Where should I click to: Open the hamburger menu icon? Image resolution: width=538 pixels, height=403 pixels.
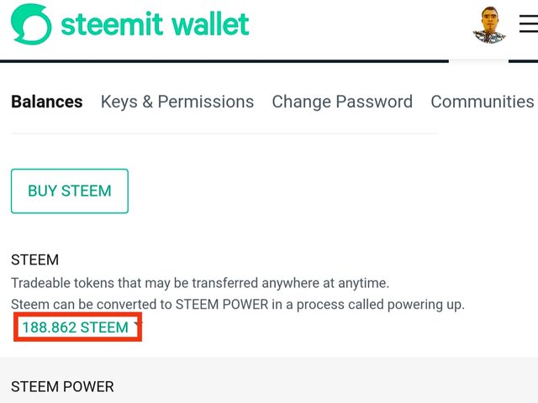coord(529,24)
